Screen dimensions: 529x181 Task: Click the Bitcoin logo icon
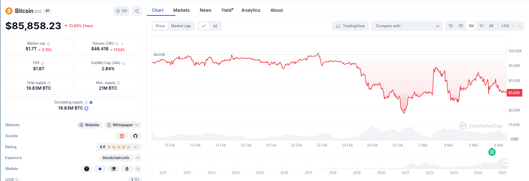9,11
